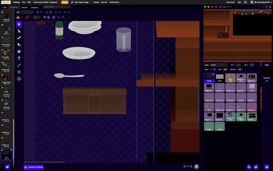Select the arrow Select tool
The width and height of the screenshot is (273, 171).
pos(19,24)
